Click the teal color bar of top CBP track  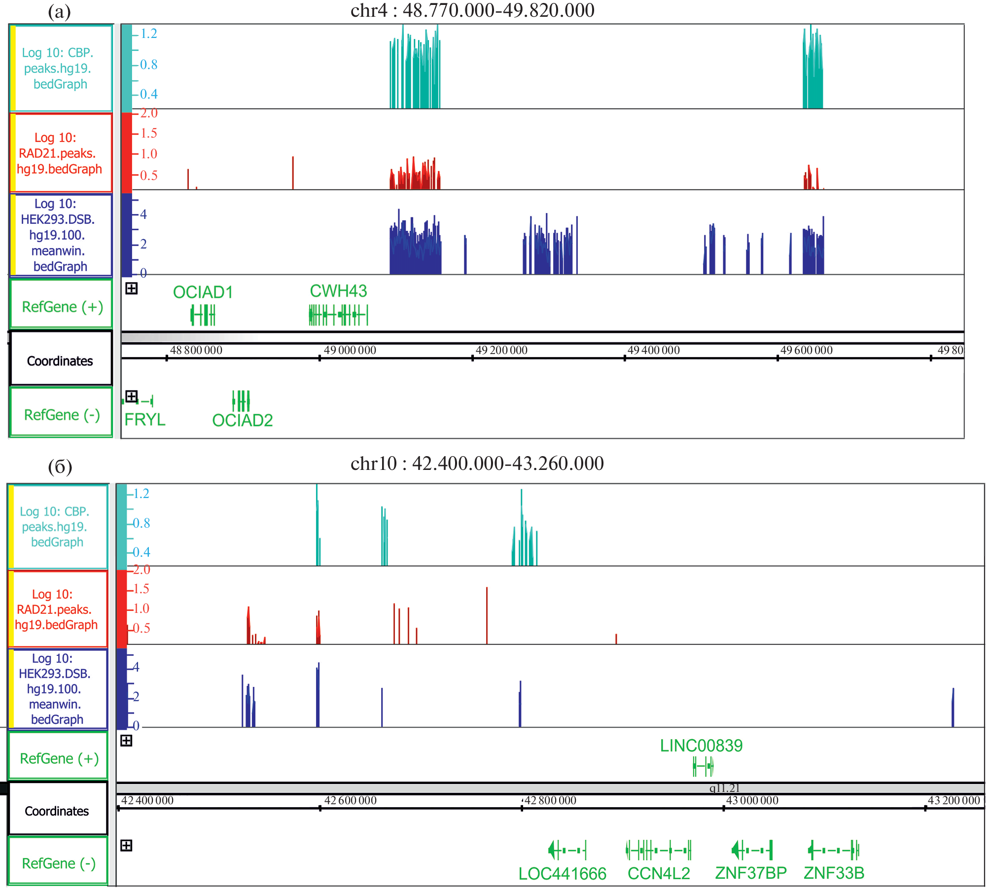coord(126,68)
